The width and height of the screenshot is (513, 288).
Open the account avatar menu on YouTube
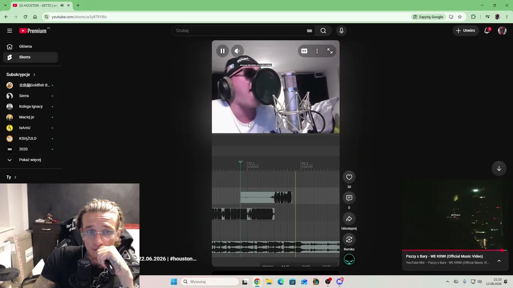tap(502, 30)
